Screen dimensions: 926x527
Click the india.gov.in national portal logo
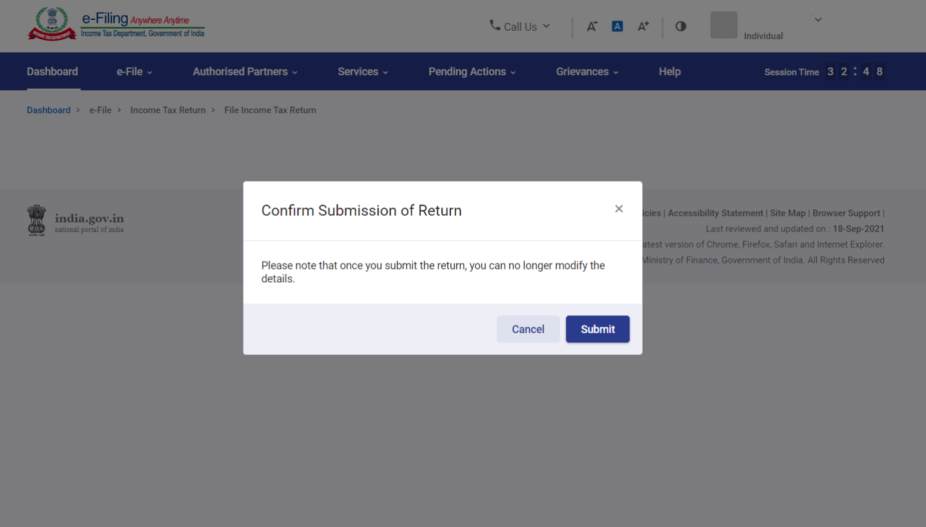click(75, 220)
